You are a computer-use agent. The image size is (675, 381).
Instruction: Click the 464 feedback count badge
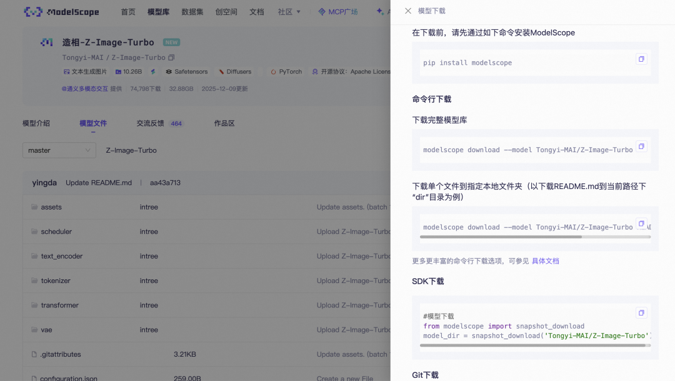[x=176, y=123]
